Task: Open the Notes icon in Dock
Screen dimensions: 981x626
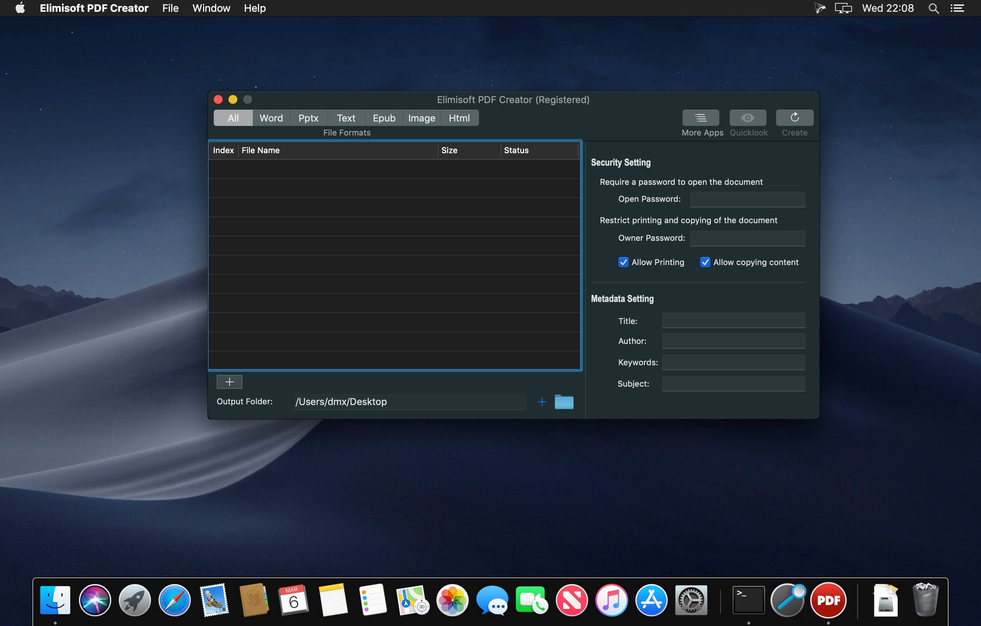Action: coord(333,600)
